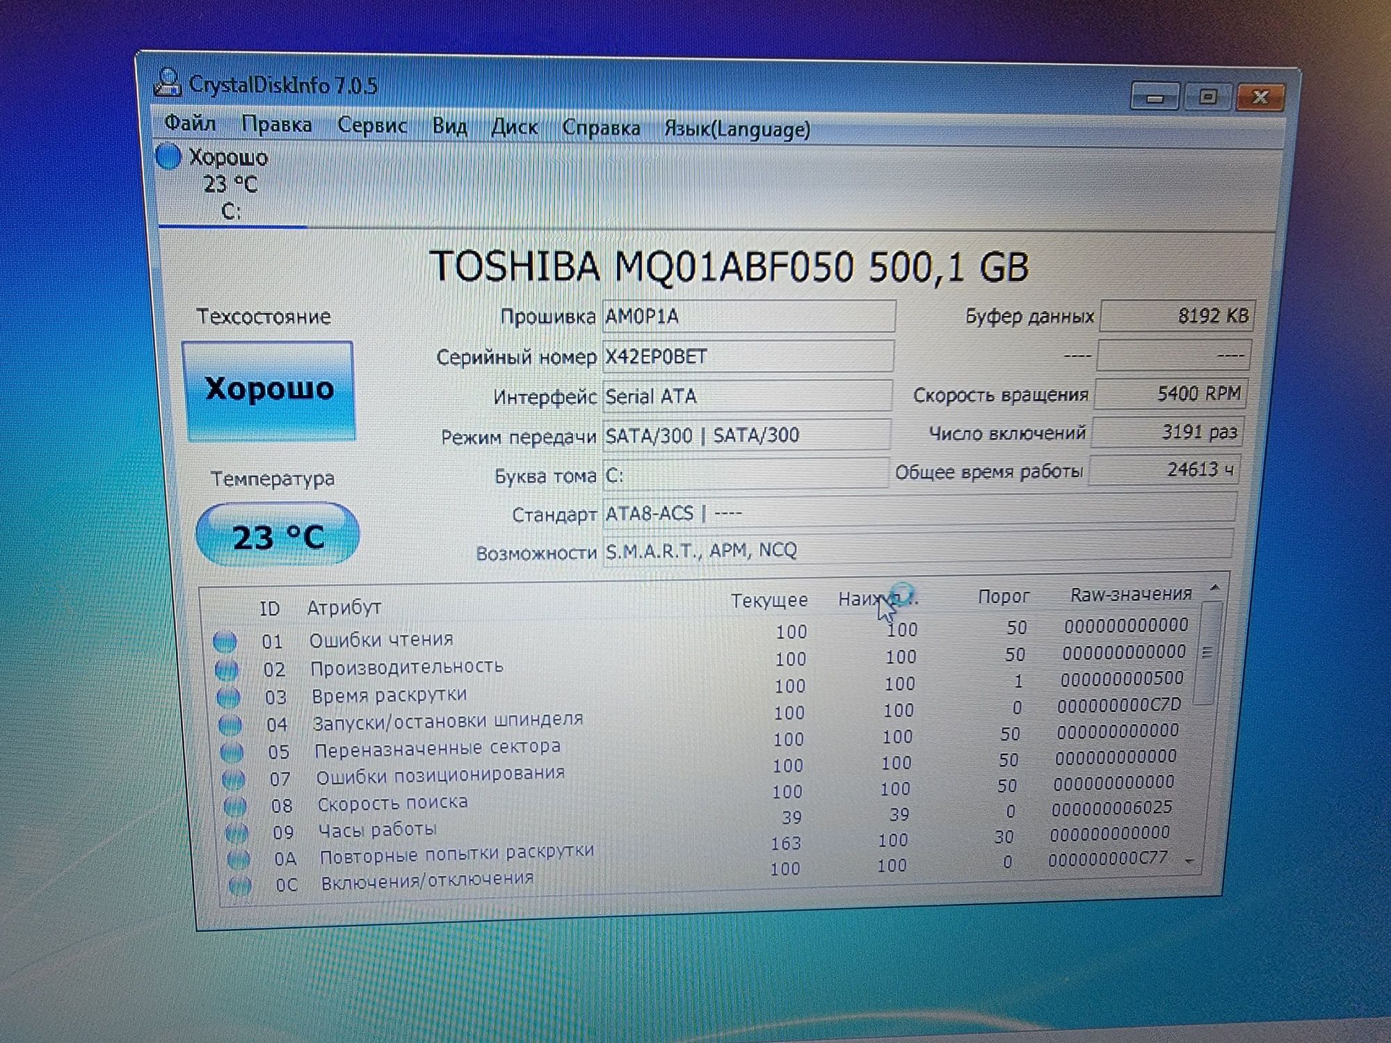Open the Вид menu
Viewport: 1391px width, 1043px height.
pos(449,126)
